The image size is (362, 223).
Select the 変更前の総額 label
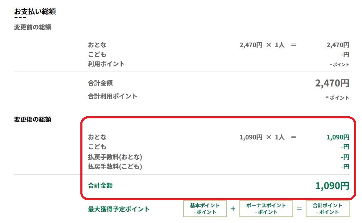pyautogui.click(x=33, y=27)
